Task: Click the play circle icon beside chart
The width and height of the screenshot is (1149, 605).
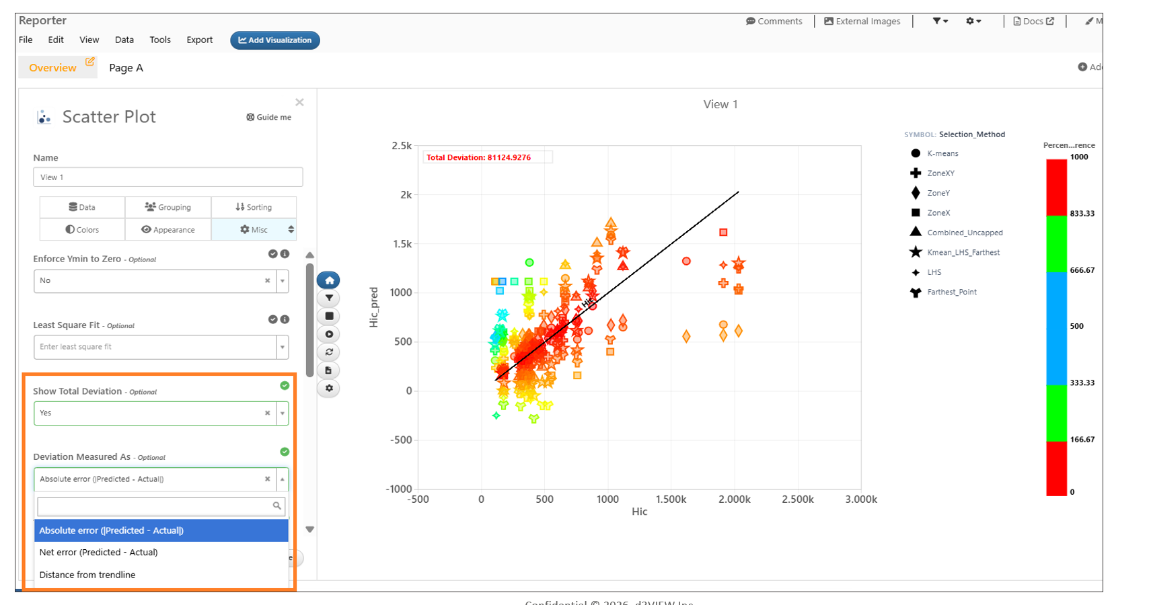Action: pyautogui.click(x=329, y=334)
